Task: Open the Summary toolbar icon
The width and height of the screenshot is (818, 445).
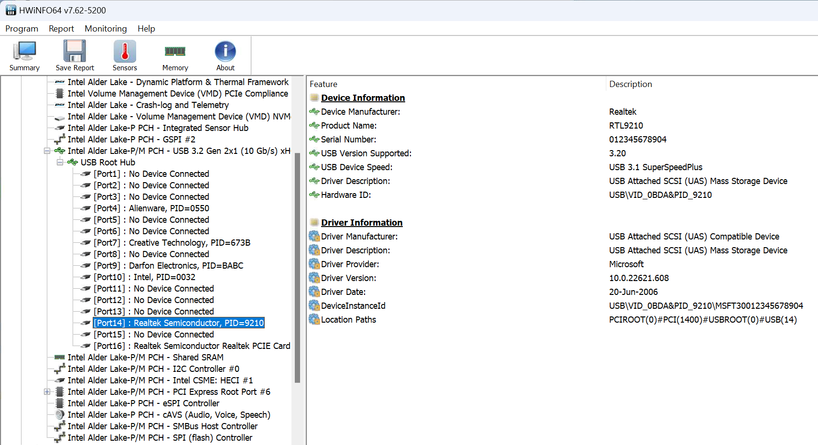Action: coord(24,51)
